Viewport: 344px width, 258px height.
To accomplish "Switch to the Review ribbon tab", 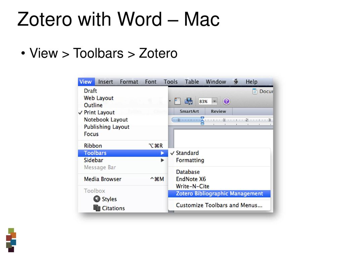I will (218, 112).
